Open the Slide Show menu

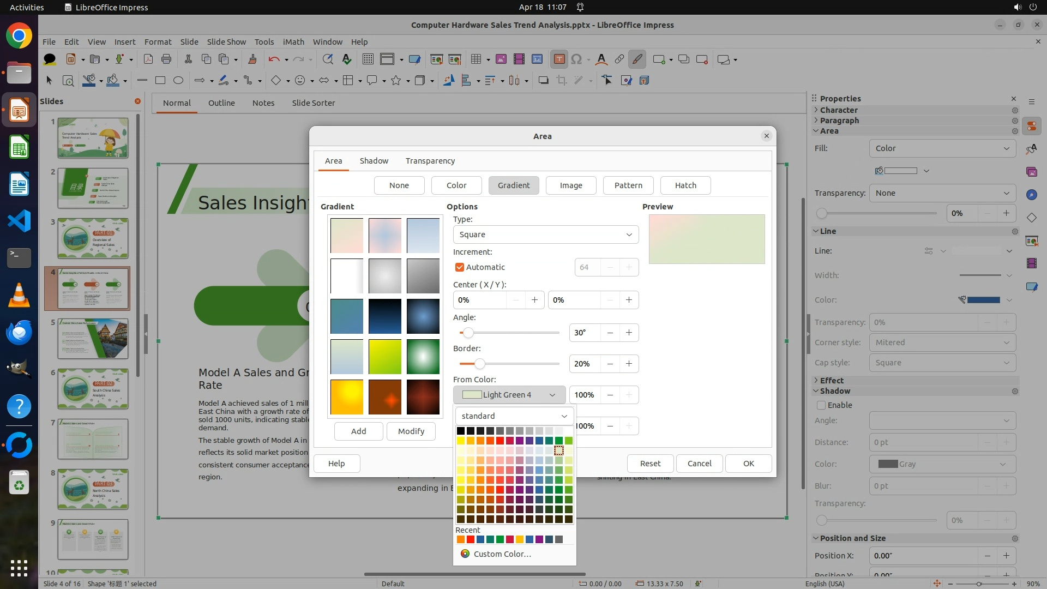coord(226,42)
